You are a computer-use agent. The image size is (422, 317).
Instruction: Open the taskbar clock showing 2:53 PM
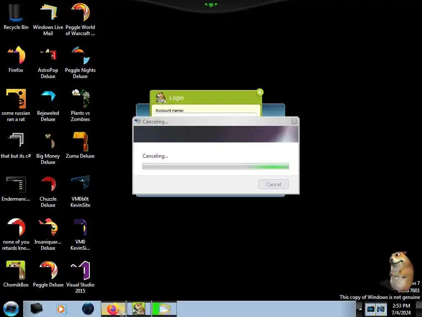[x=401, y=309]
